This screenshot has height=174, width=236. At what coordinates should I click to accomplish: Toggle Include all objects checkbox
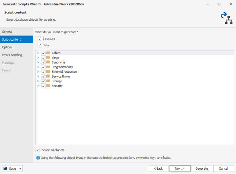pos(38,150)
